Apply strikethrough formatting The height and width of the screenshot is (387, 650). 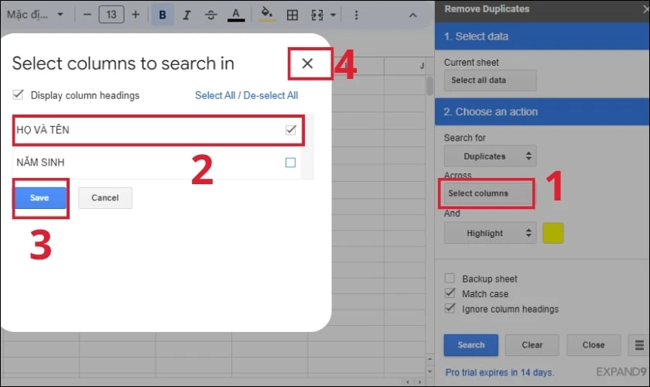point(210,15)
